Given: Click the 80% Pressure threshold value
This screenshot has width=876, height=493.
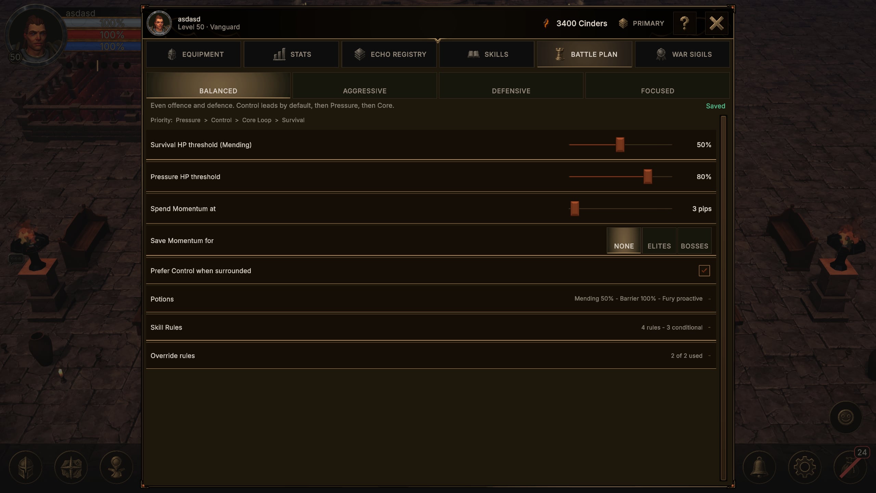Looking at the screenshot, I should (704, 177).
